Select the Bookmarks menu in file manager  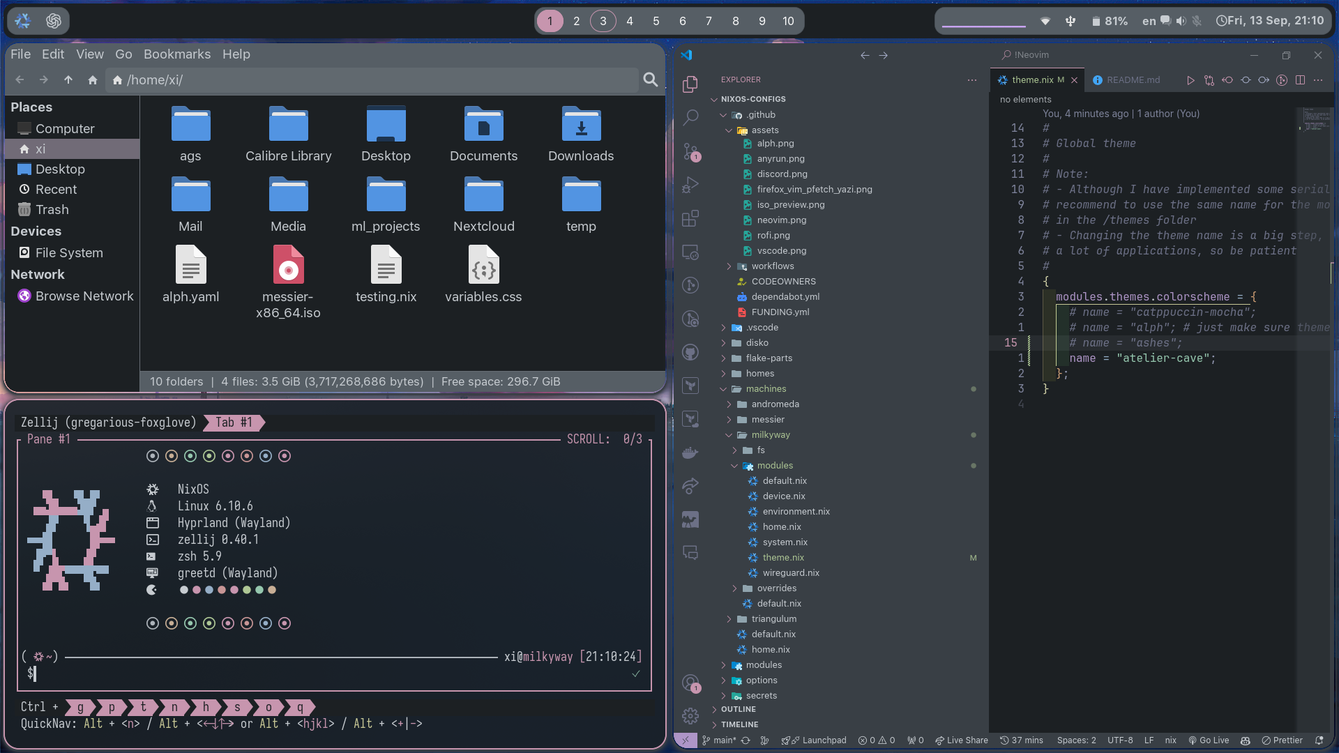pos(176,53)
